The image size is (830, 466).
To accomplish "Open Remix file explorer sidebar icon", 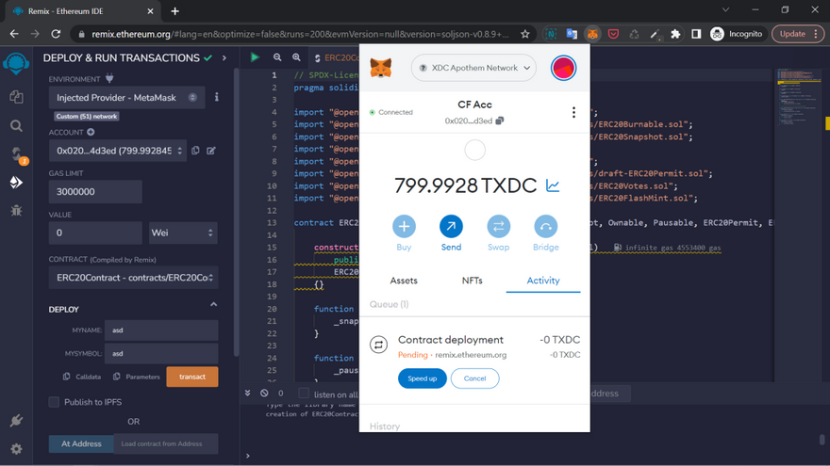I will [16, 97].
